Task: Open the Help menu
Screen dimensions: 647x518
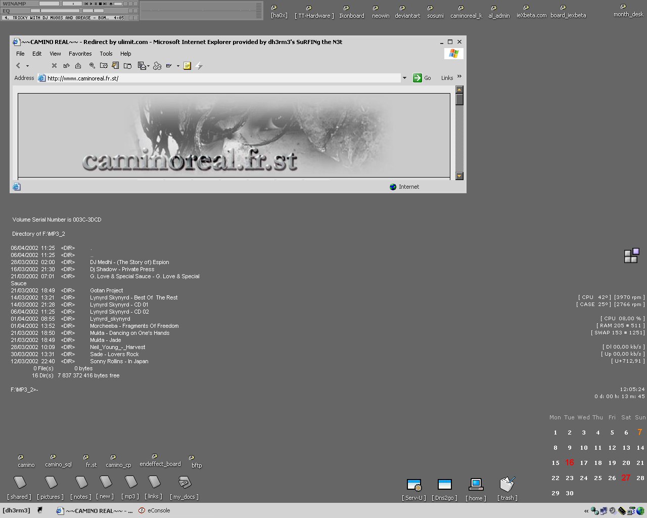Action: 126,54
